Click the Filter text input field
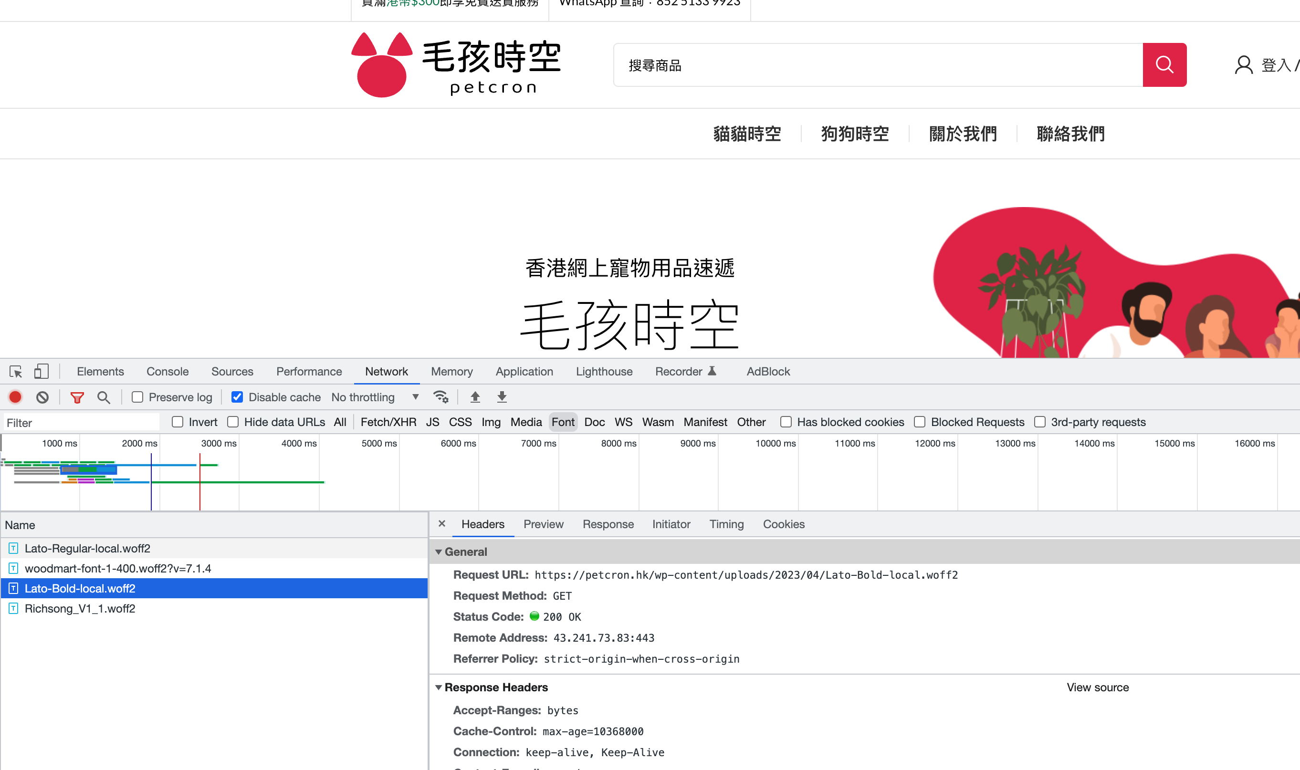1300x770 pixels. point(81,422)
